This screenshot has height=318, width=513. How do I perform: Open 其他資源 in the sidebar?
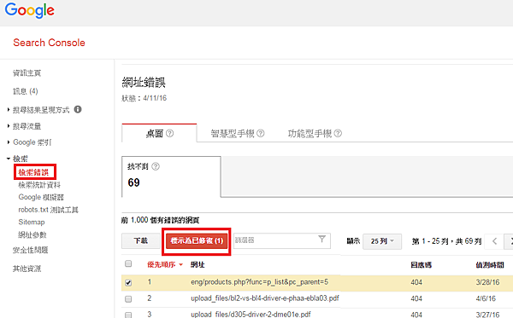click(27, 269)
